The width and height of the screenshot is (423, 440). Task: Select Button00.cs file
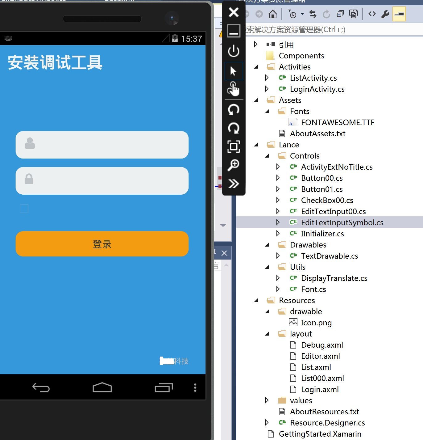point(322,178)
